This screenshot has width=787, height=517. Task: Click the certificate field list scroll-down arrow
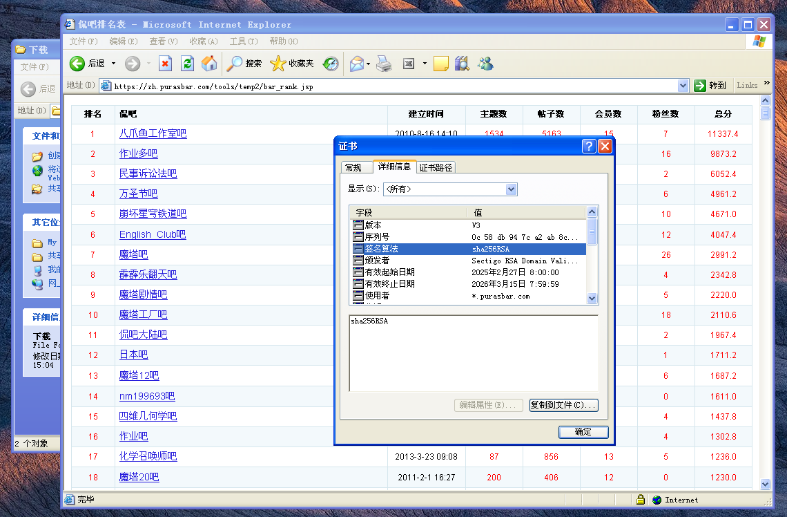click(592, 298)
